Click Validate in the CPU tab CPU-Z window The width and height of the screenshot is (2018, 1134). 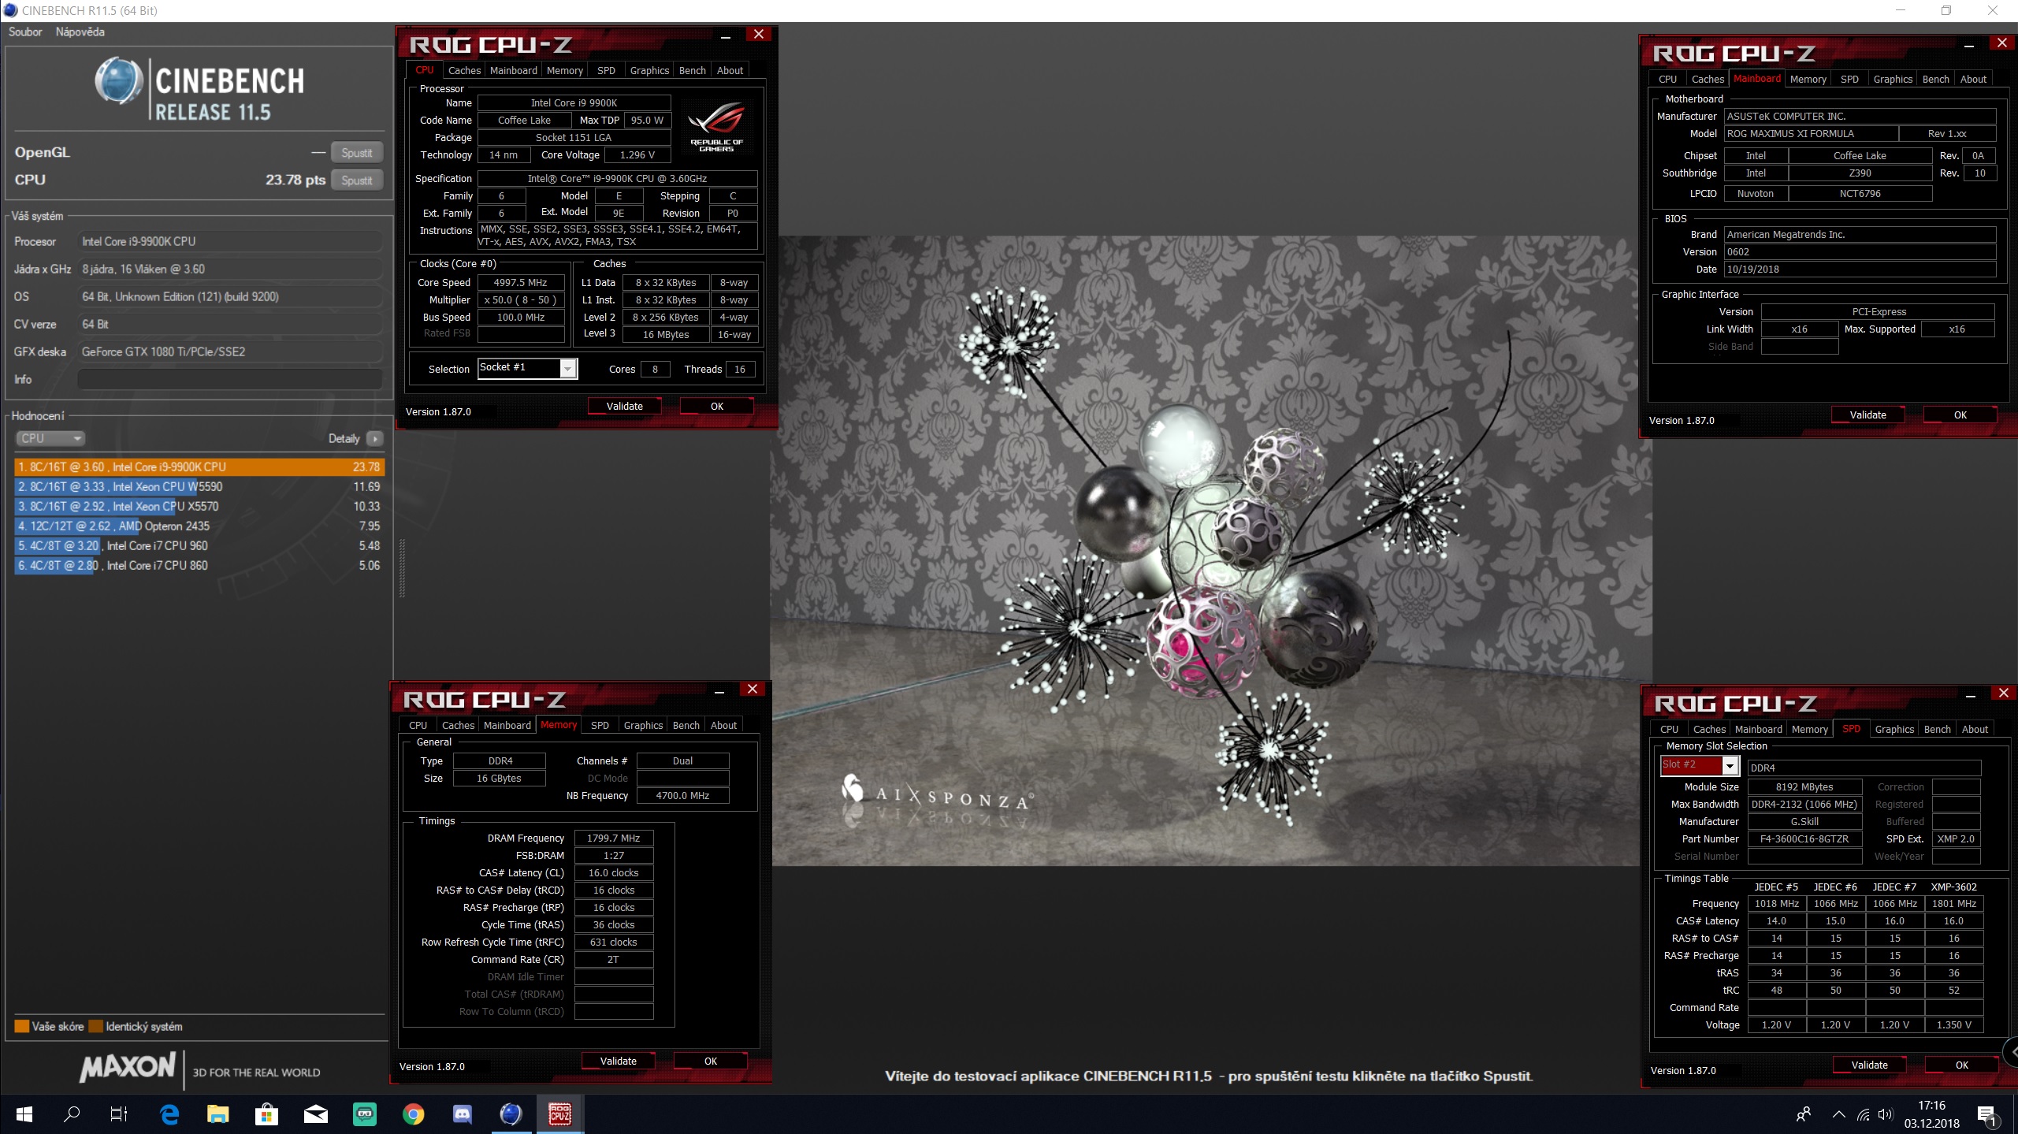tap(624, 406)
